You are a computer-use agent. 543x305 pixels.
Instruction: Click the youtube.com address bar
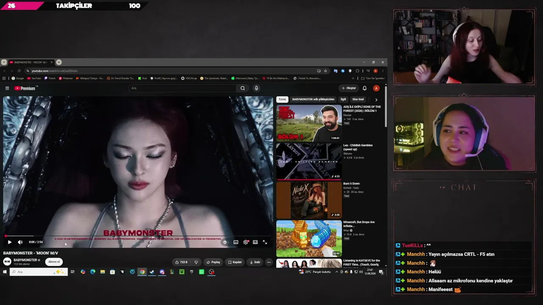(x=170, y=71)
